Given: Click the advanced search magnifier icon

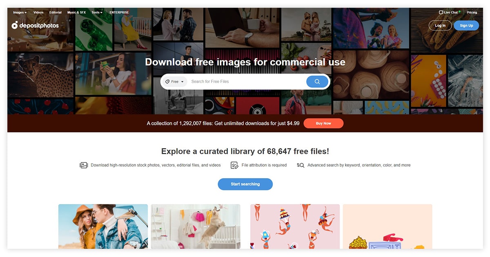Looking at the screenshot, I should coord(301,165).
